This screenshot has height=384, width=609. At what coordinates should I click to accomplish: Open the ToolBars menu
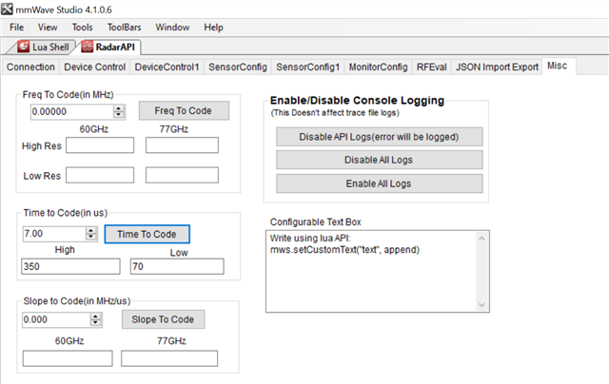pos(124,28)
